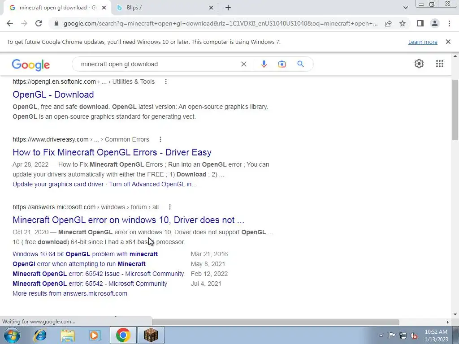Image resolution: width=459 pixels, height=344 pixels.
Task: Open the Chrome side panel
Action: click(x=420, y=23)
